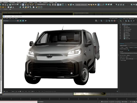Image resolution: width=137 pixels, height=103 pixels.
Task: Open the render element channel dropdown
Action: (x=10, y=21)
